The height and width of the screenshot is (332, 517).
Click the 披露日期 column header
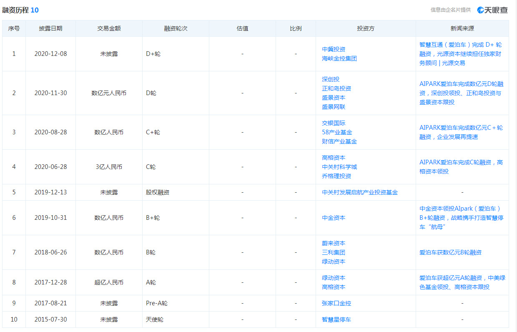[x=51, y=28]
